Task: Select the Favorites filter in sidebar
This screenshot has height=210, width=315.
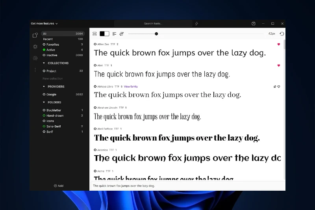Action: tap(53, 45)
